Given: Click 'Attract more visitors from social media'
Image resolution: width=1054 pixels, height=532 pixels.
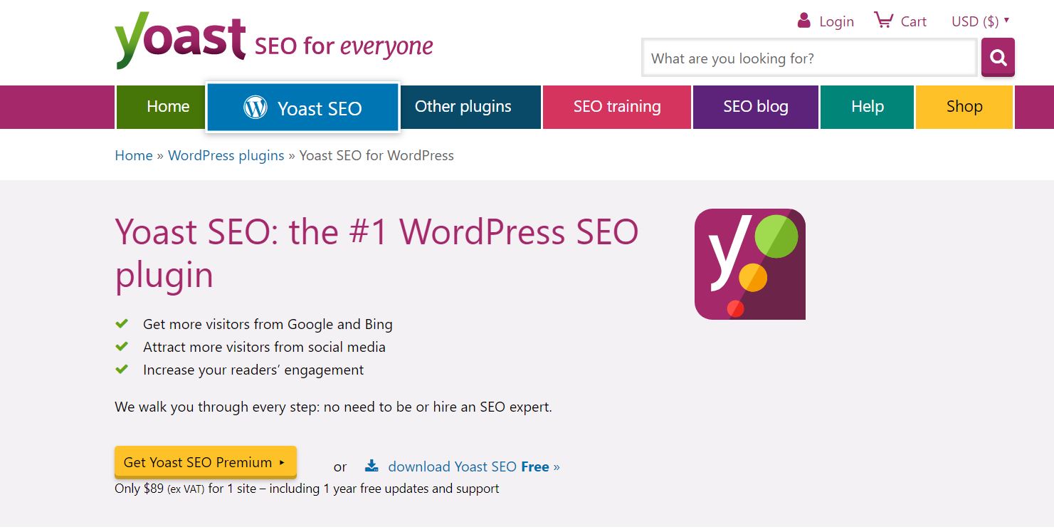Looking at the screenshot, I should click(264, 347).
